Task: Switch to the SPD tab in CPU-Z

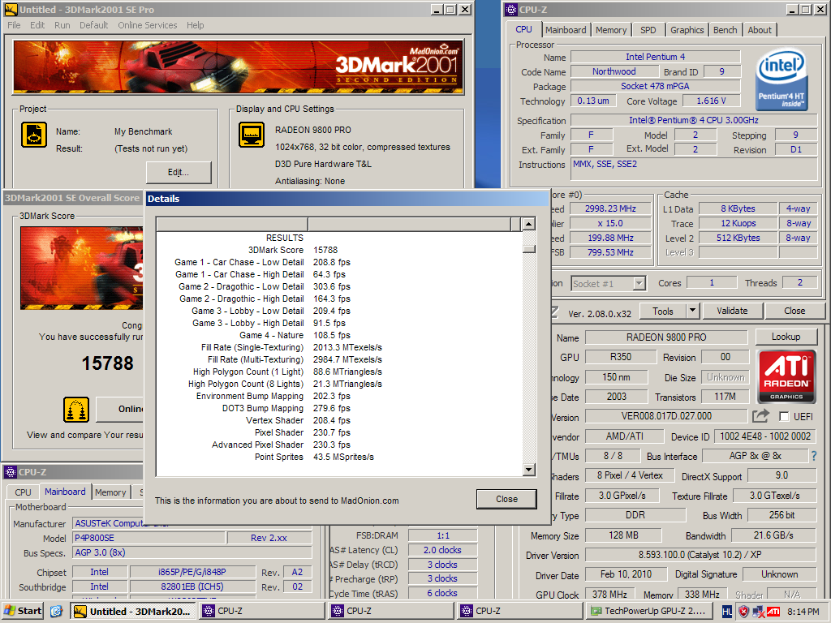Action: [648, 30]
